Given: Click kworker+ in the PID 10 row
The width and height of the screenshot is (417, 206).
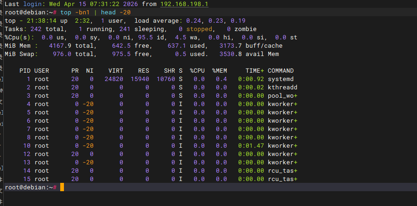Looking at the screenshot, I should (283, 145).
